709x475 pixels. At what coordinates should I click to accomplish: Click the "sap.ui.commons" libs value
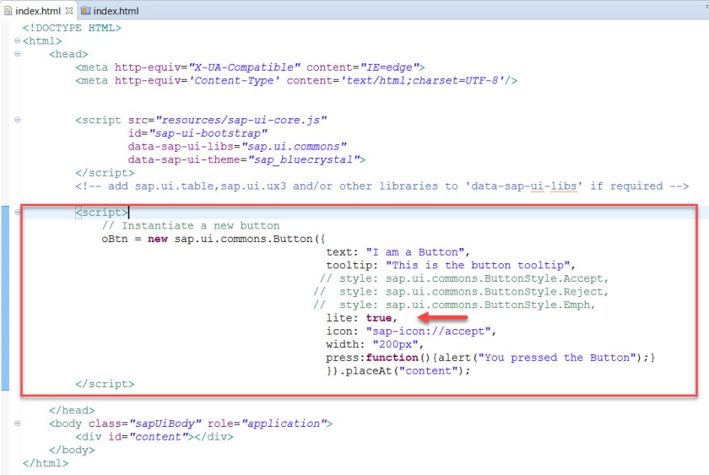tap(294, 147)
